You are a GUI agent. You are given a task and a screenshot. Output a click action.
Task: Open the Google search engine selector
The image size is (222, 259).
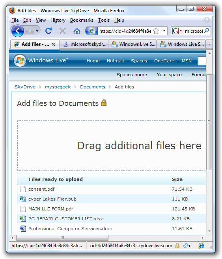coord(177,31)
